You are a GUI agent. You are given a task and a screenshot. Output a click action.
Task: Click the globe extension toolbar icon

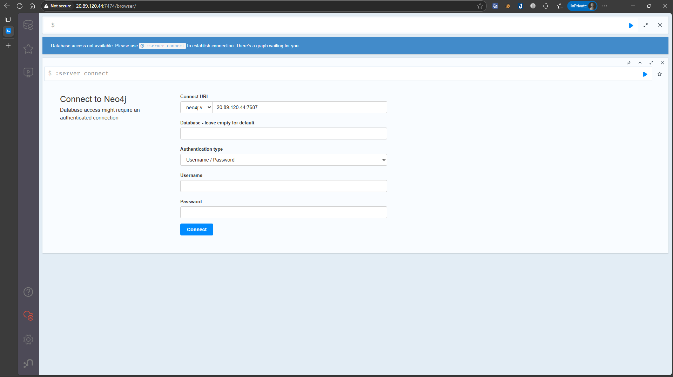tap(533, 6)
